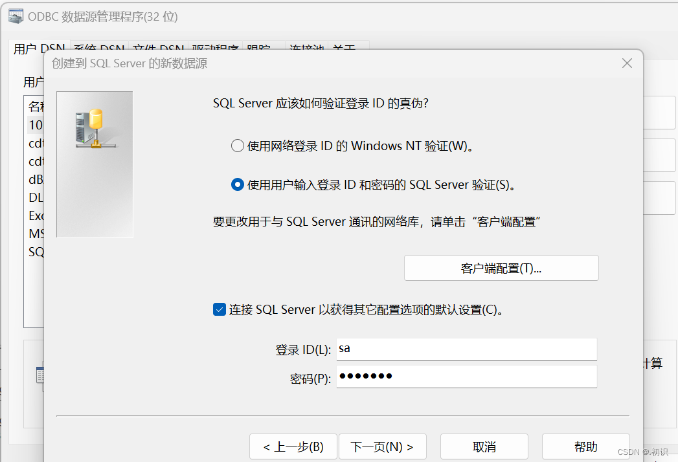The height and width of the screenshot is (462, 678).
Task: Select Windows NT authentication radio button
Action: tap(238, 146)
